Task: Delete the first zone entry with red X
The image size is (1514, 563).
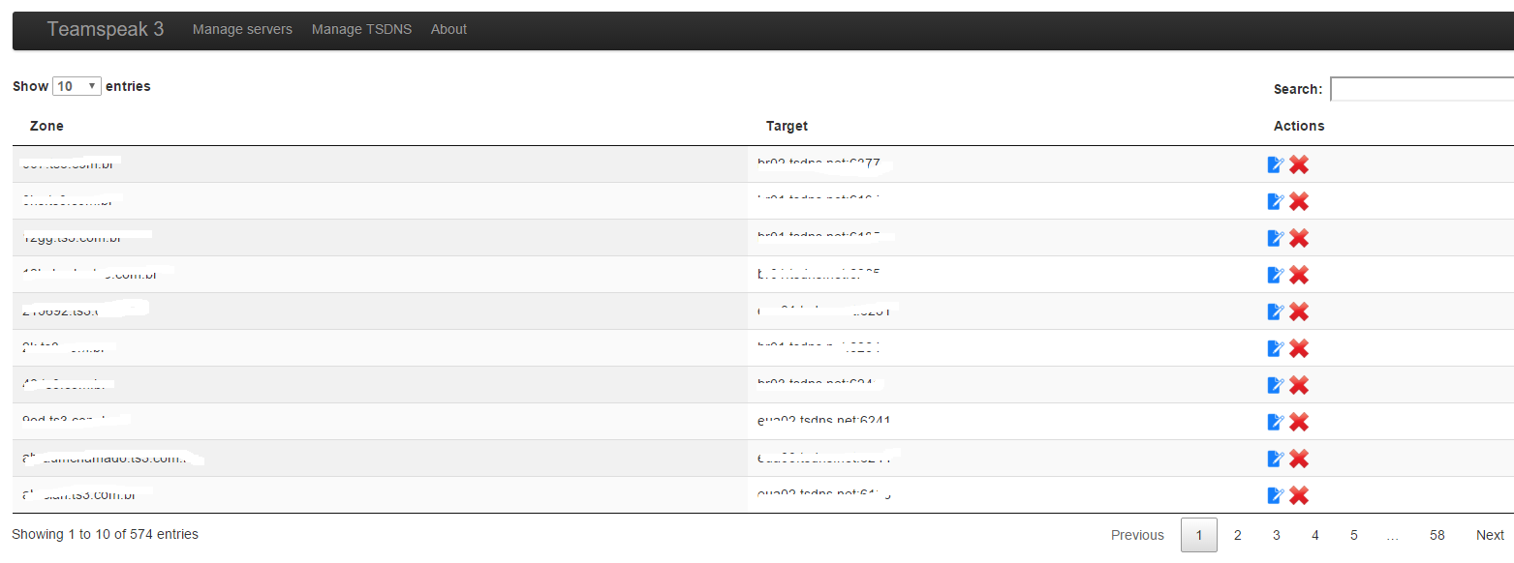Action: 1299,164
